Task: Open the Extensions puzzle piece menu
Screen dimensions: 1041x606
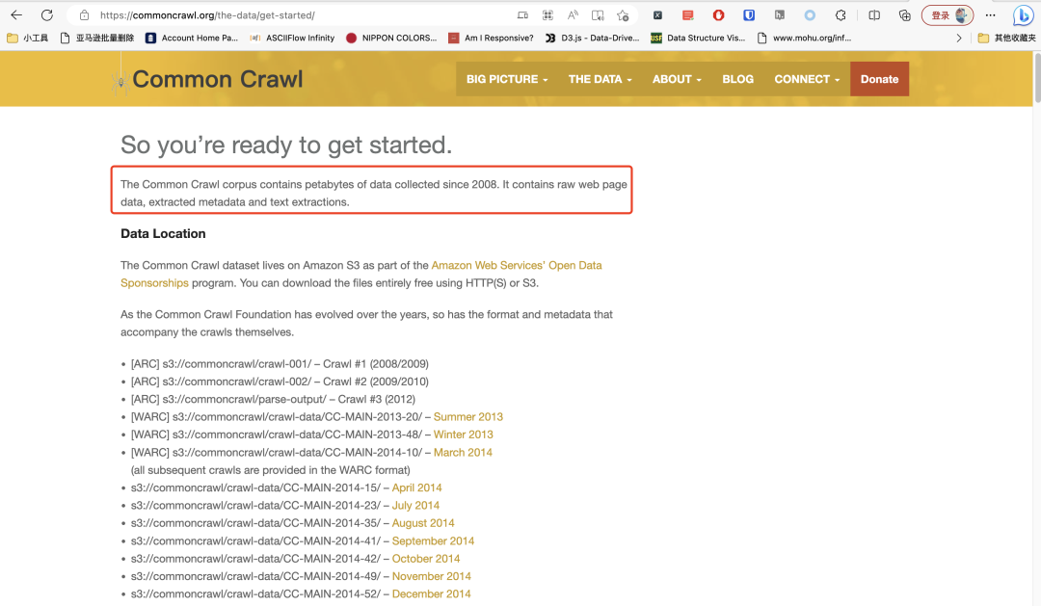Action: click(x=841, y=15)
